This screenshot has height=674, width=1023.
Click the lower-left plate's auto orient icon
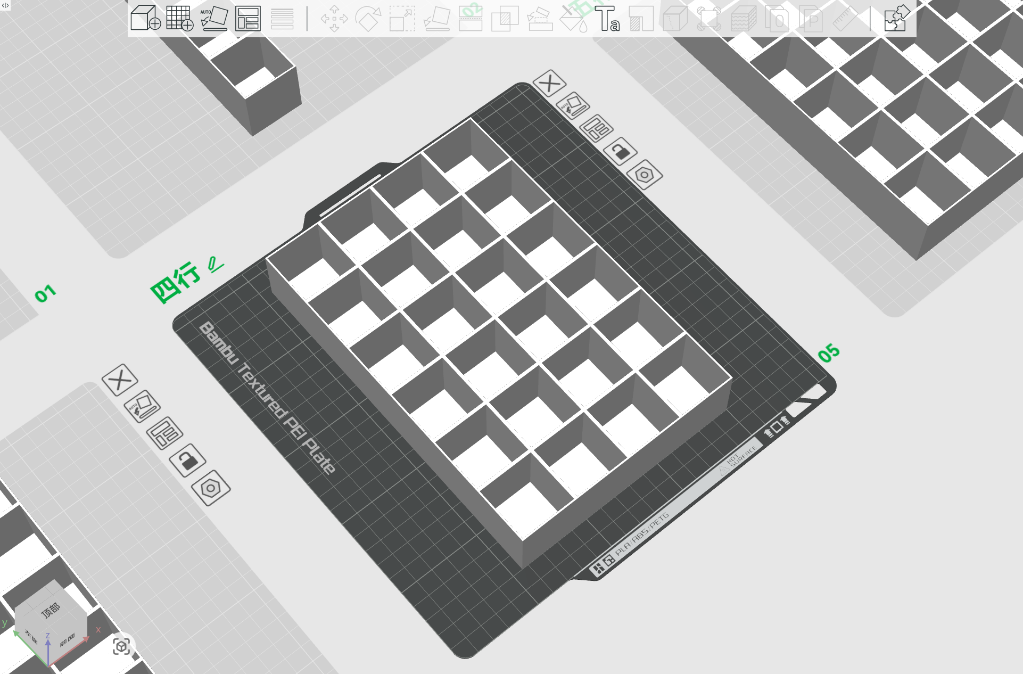coord(142,407)
